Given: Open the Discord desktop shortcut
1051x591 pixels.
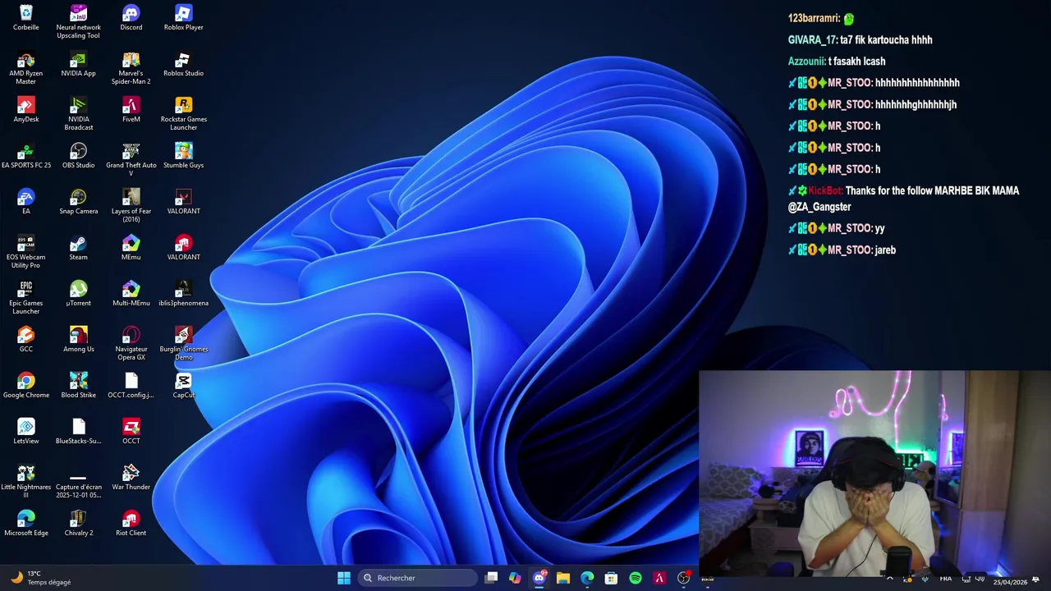Looking at the screenshot, I should (131, 18).
